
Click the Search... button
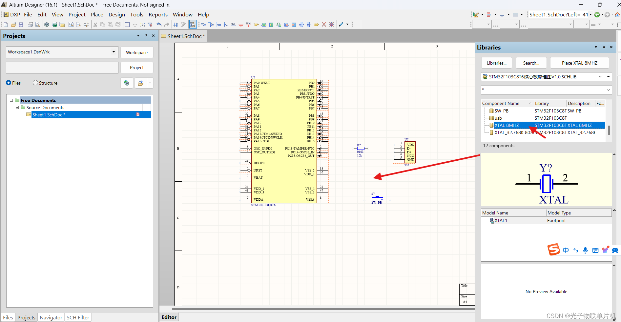coord(531,63)
